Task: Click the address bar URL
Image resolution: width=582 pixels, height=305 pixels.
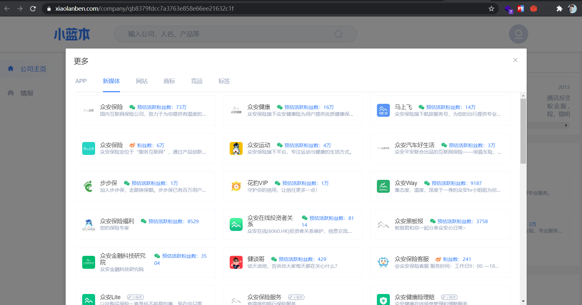Action: (144, 9)
